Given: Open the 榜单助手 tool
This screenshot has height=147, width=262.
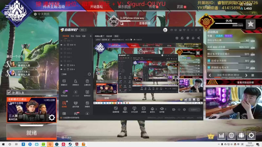Looking at the screenshot, I should (87, 93).
